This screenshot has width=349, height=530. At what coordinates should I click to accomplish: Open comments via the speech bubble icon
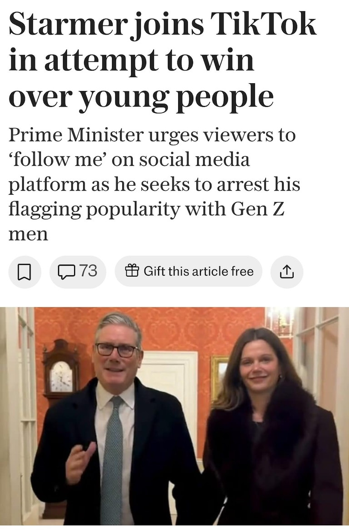click(x=67, y=272)
